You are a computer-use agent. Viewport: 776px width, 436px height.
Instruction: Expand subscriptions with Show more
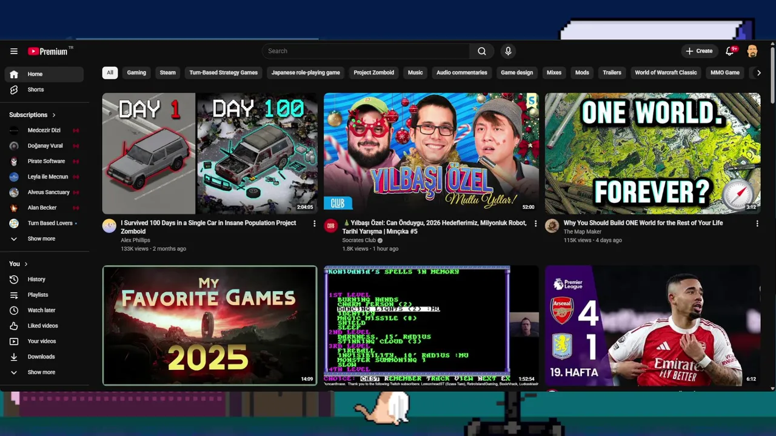tap(44, 239)
